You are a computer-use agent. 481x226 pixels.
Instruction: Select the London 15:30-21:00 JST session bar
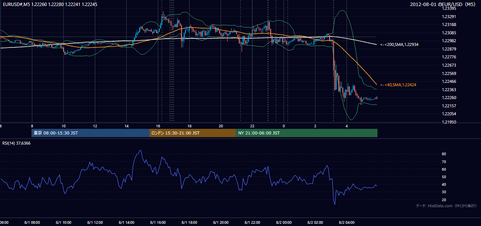click(x=193, y=133)
